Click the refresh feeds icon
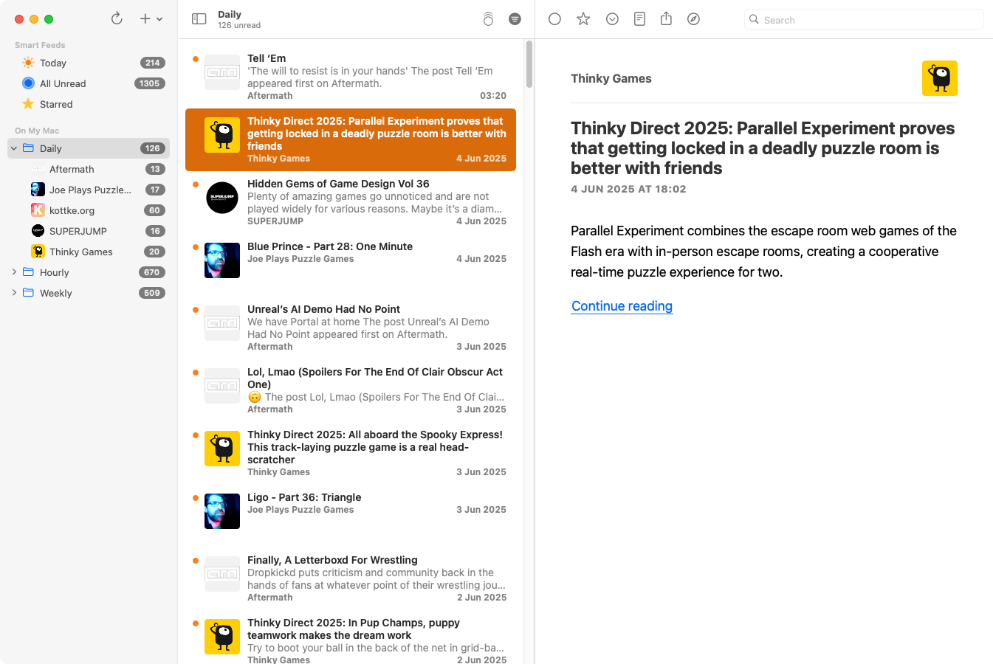The height and width of the screenshot is (664, 993). [117, 19]
